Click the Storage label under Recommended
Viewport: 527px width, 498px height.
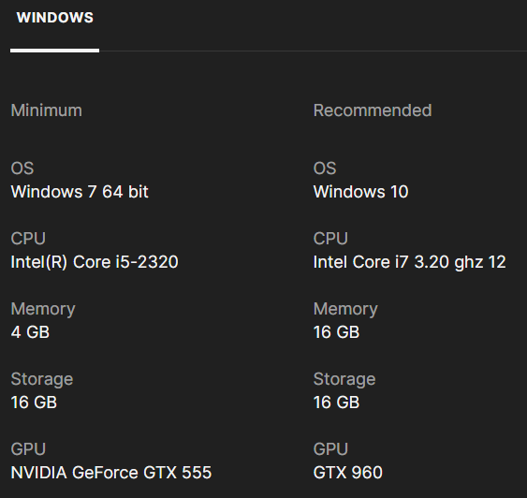(x=344, y=379)
